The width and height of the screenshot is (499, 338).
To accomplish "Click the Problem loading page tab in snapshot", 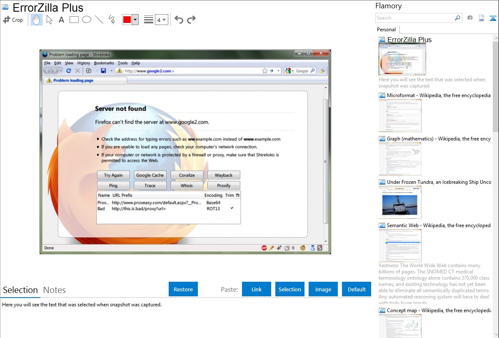I will pos(85,80).
